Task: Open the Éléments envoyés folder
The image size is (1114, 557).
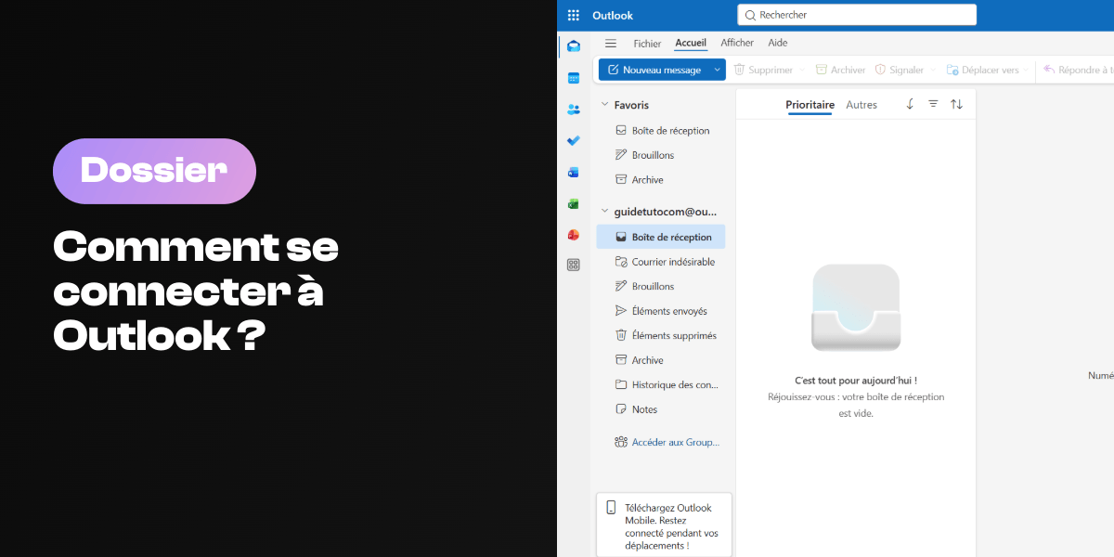Action: (661, 311)
